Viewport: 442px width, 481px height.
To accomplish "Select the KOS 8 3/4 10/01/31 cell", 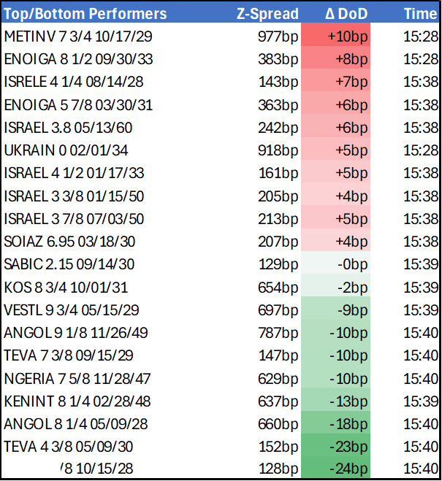I will click(66, 287).
